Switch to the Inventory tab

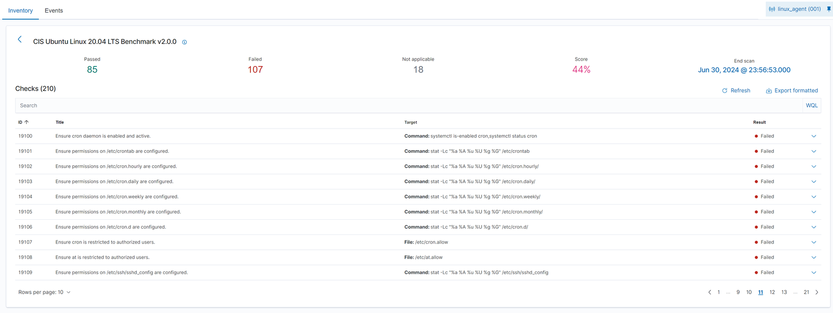coord(20,11)
